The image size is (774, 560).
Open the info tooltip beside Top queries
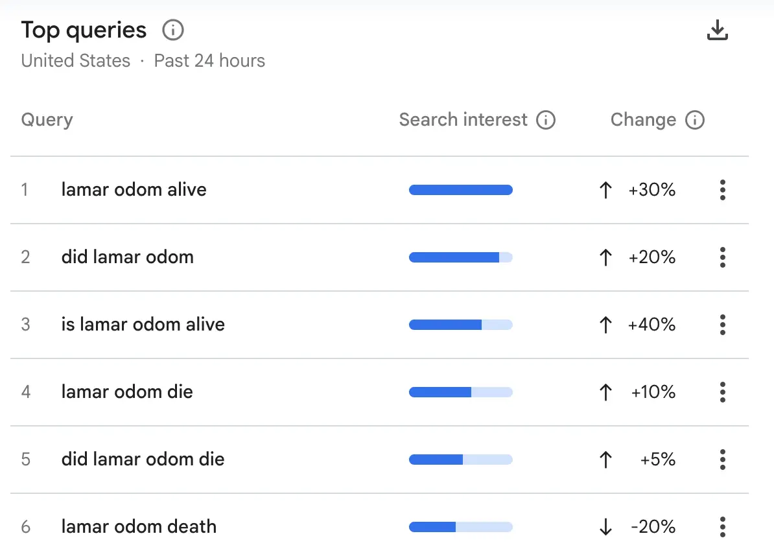coord(173,30)
